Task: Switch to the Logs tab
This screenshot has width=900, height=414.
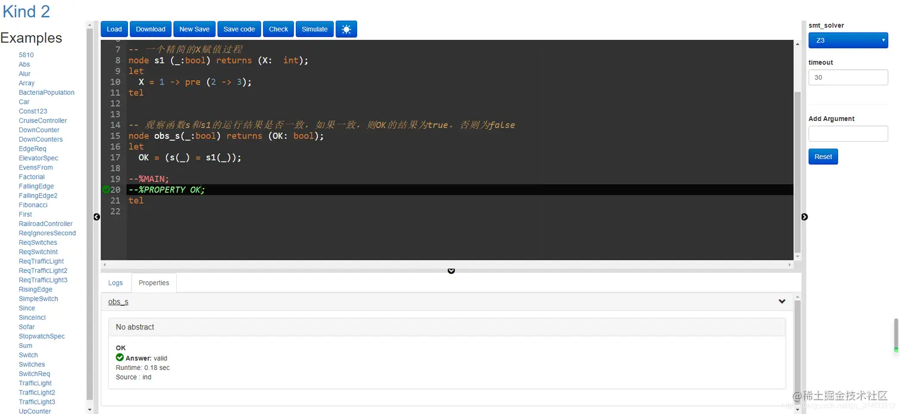Action: pos(115,283)
